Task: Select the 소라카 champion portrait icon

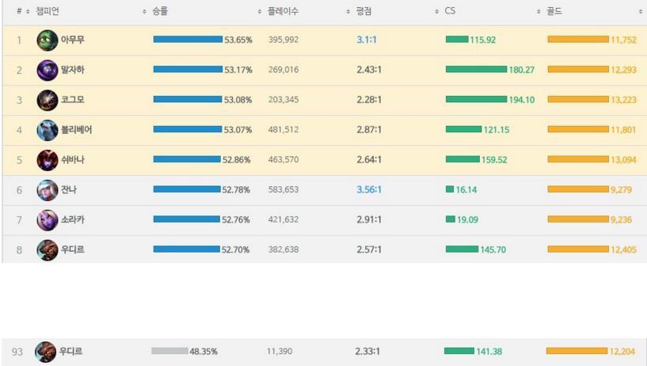Action: click(x=48, y=220)
